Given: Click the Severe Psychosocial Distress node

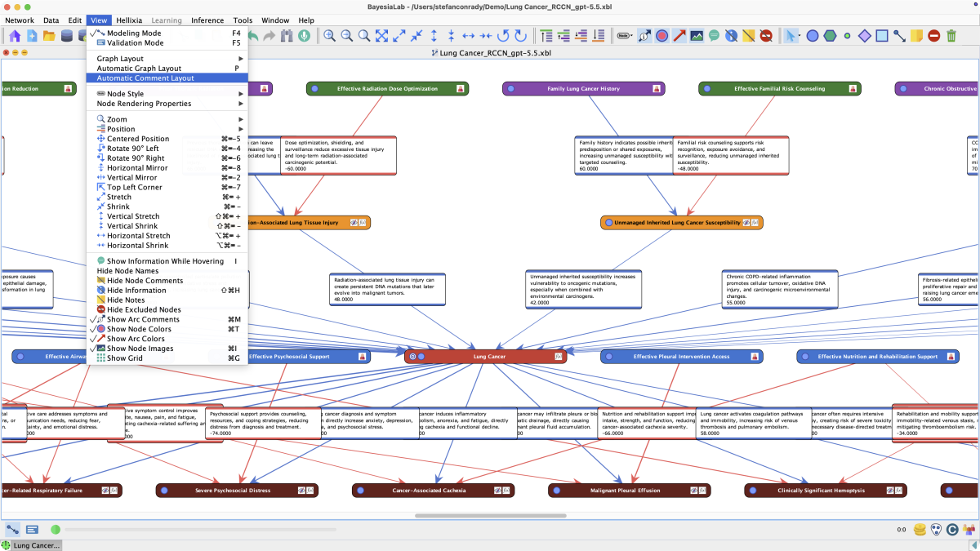Looking at the screenshot, I should [x=237, y=491].
